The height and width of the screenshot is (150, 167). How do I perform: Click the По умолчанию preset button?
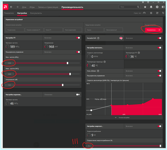point(15,30)
